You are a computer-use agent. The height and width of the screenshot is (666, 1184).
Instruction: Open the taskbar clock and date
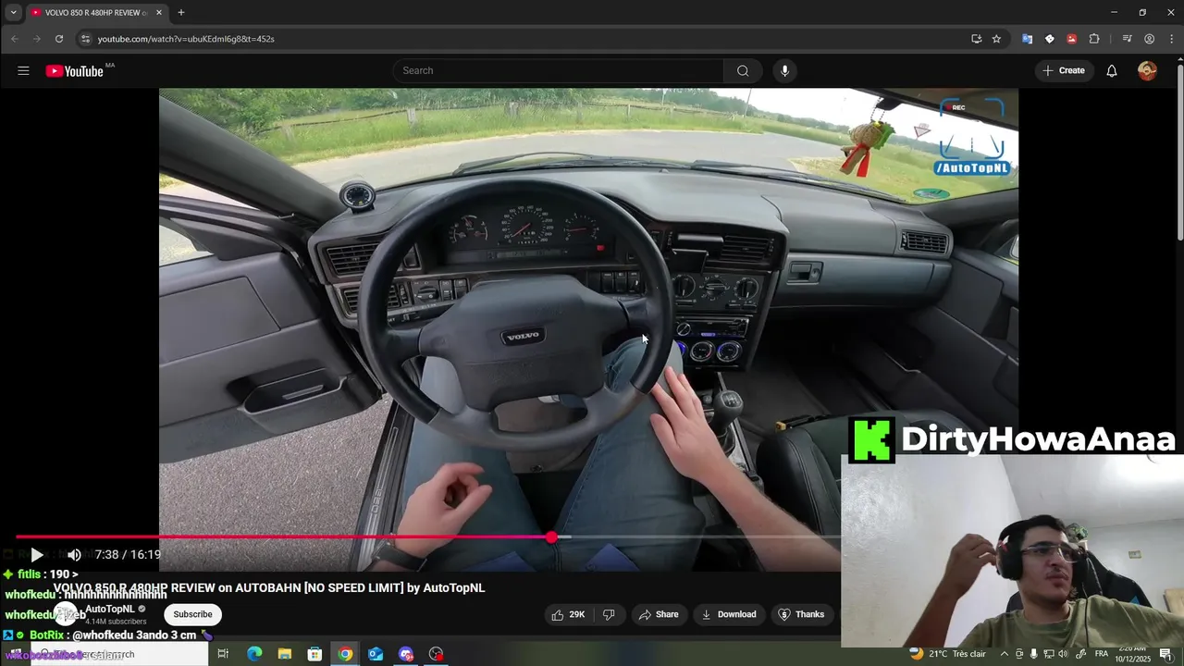(x=1131, y=654)
